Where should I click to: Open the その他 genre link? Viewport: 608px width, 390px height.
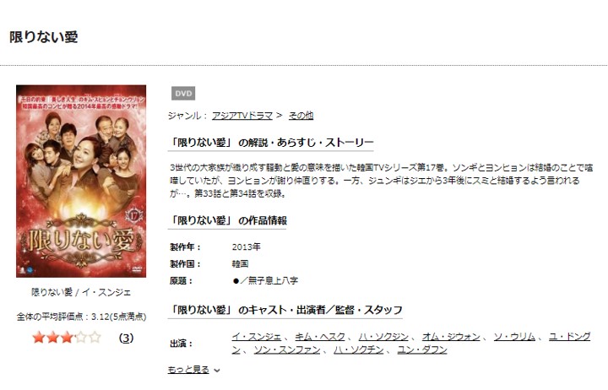(301, 116)
